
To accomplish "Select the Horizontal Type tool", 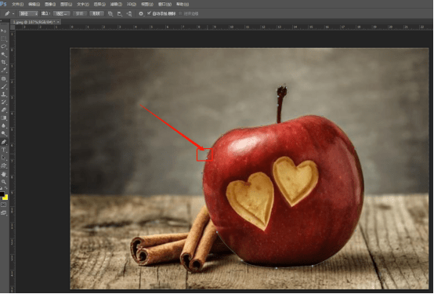I will (x=4, y=150).
